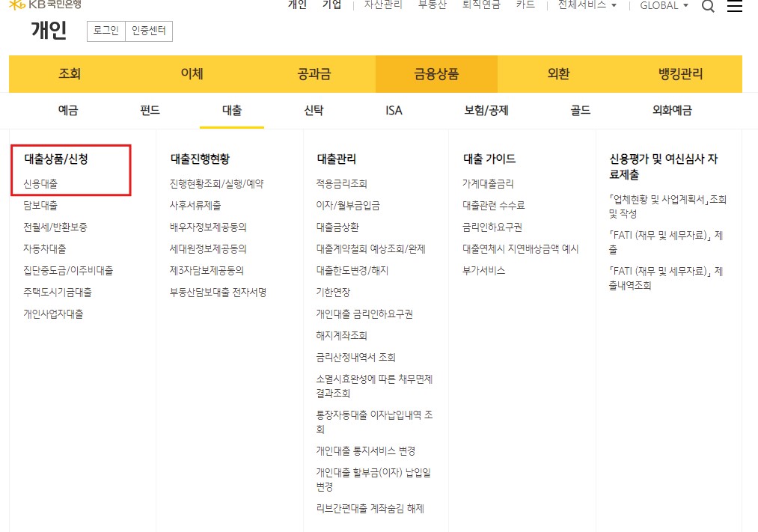This screenshot has height=532, width=758.
Task: Open 부동산담보대출 전자서명
Action: tap(217, 292)
